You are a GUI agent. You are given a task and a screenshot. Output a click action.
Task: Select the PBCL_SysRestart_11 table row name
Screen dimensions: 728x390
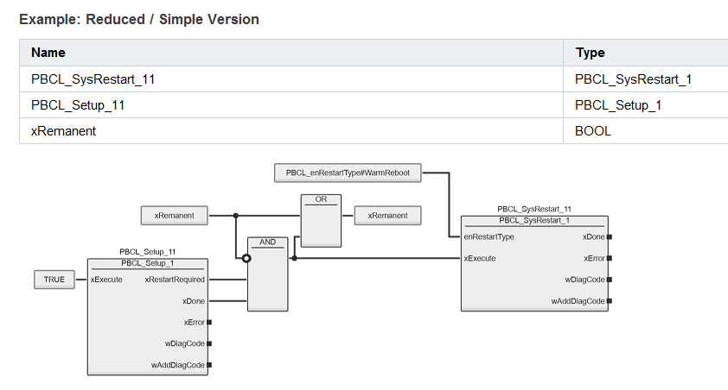tap(93, 79)
